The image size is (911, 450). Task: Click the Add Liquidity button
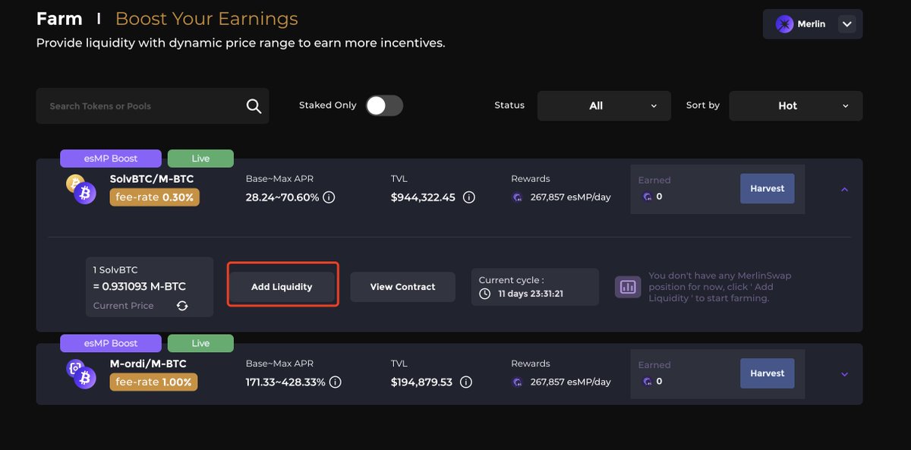pos(282,287)
